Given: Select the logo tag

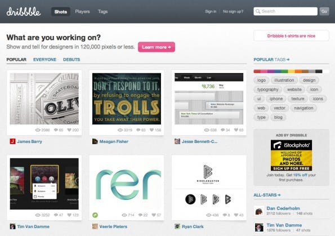Looking at the screenshot, I should click(x=261, y=80).
